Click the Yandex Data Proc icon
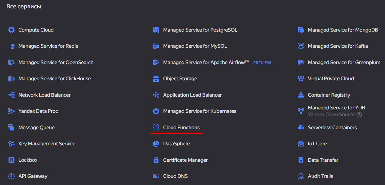 coord(11,111)
